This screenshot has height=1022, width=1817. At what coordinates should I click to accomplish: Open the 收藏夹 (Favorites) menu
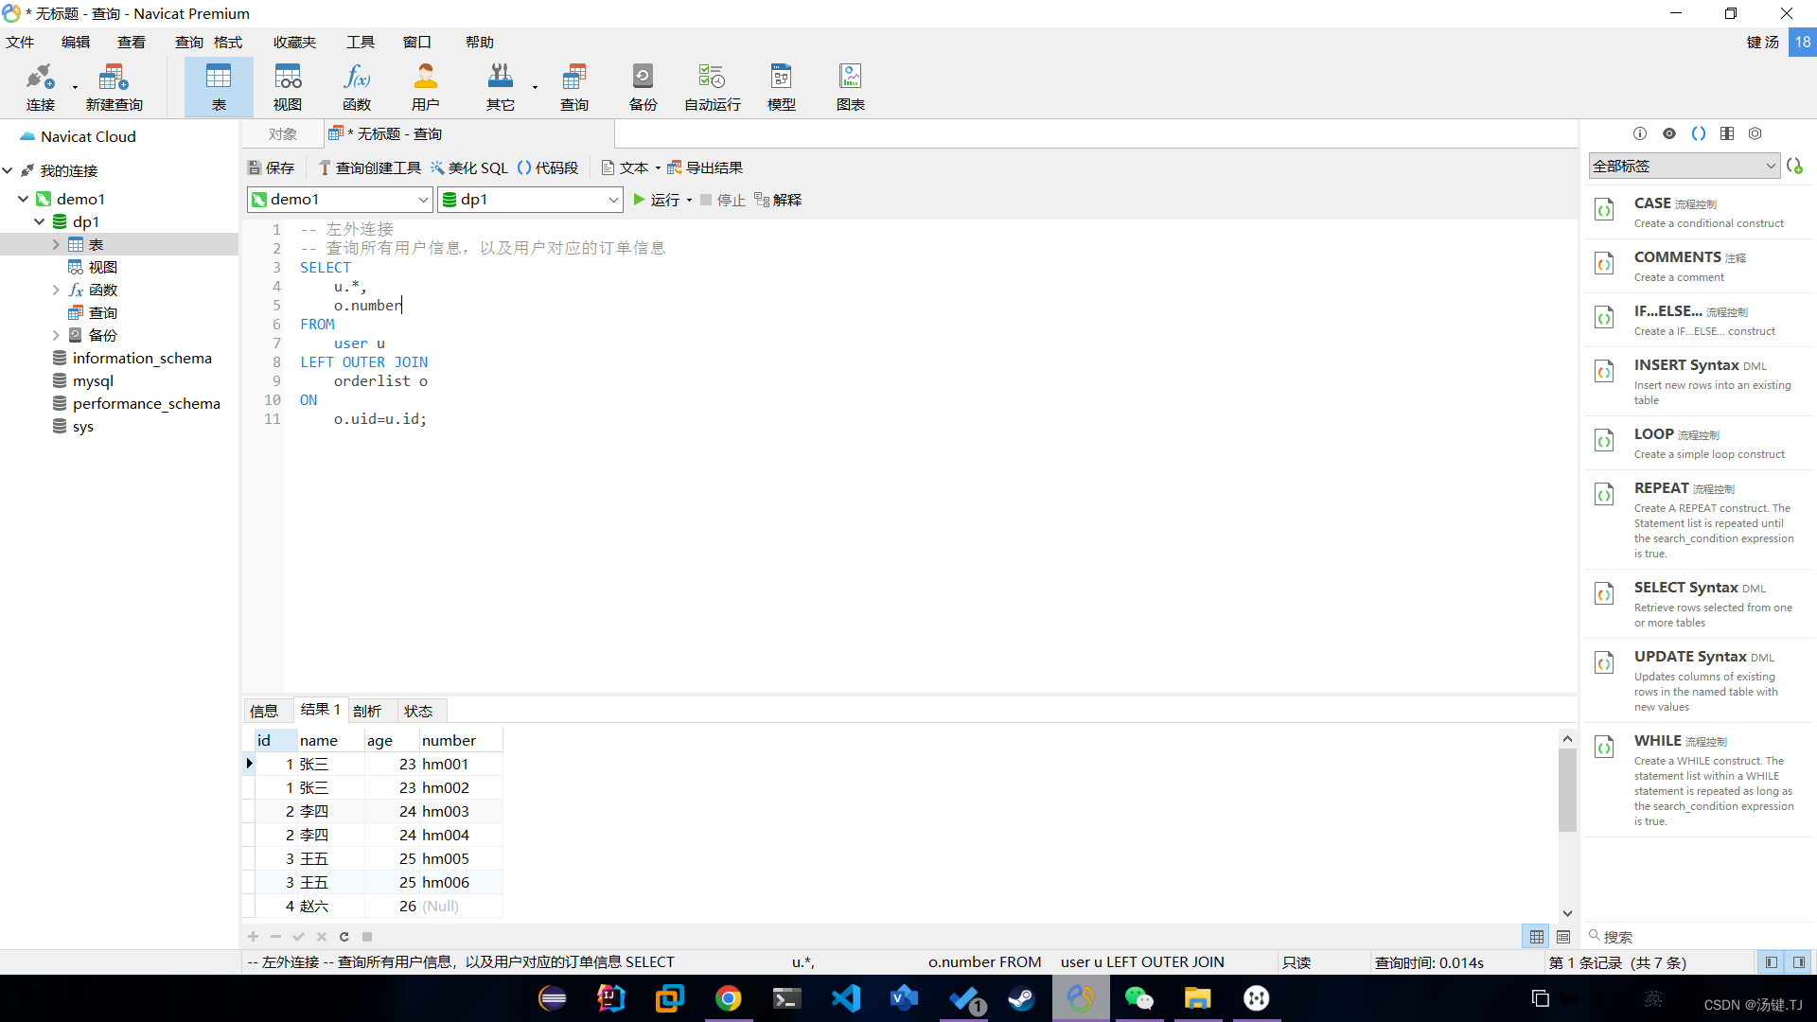[294, 43]
